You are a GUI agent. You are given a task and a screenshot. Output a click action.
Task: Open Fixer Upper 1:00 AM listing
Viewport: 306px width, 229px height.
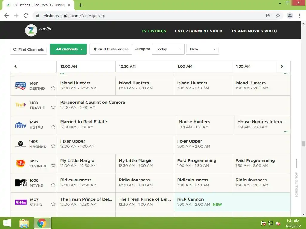[232, 144]
